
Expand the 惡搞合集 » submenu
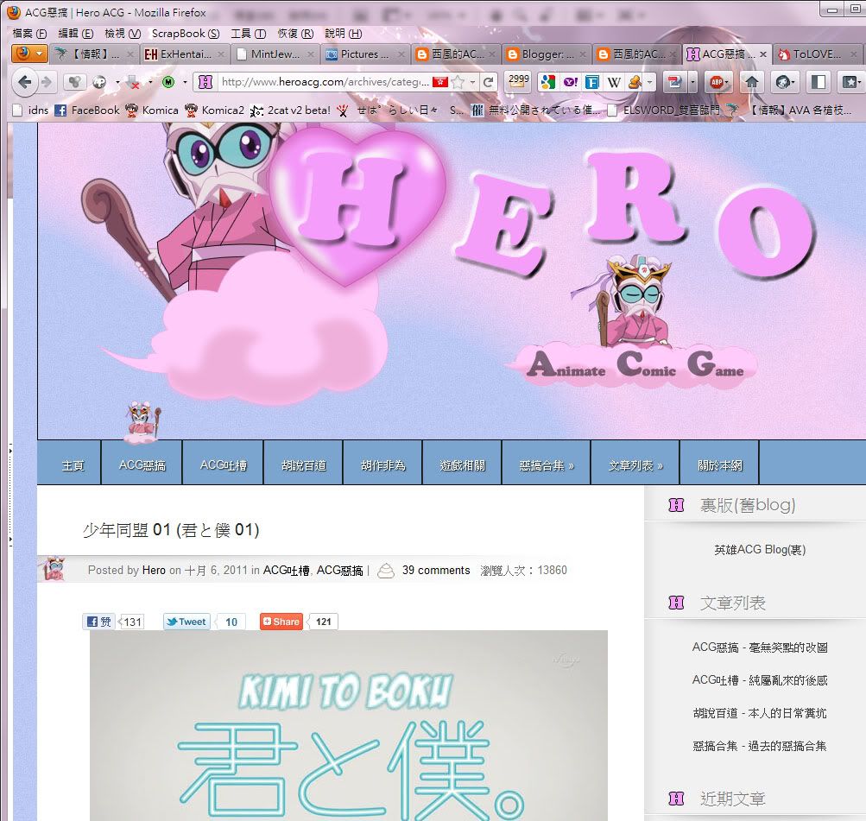tap(547, 465)
